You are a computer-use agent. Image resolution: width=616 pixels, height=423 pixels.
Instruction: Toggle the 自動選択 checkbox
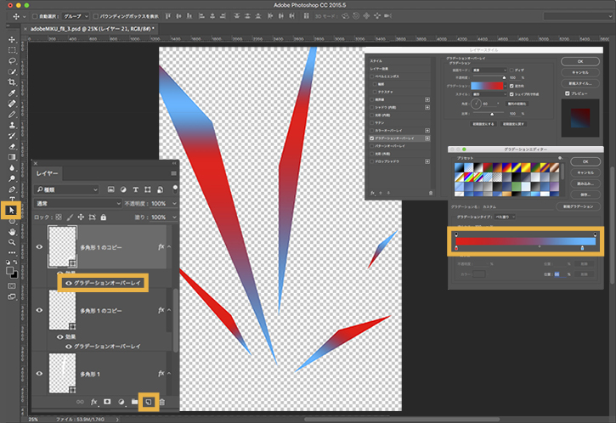(x=35, y=16)
